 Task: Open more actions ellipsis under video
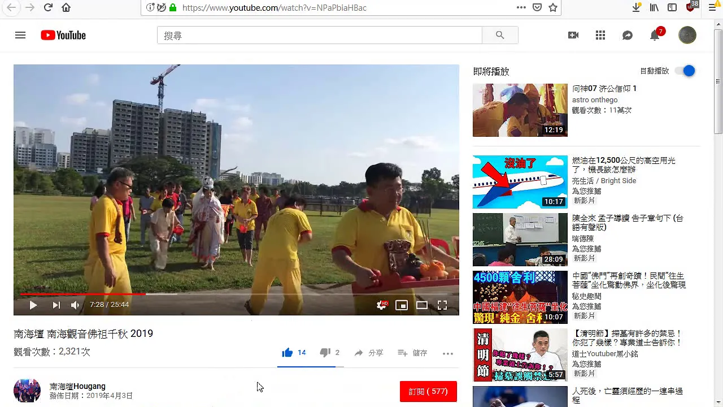[448, 353]
